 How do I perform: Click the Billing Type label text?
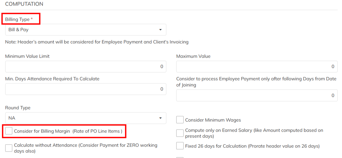(17, 19)
